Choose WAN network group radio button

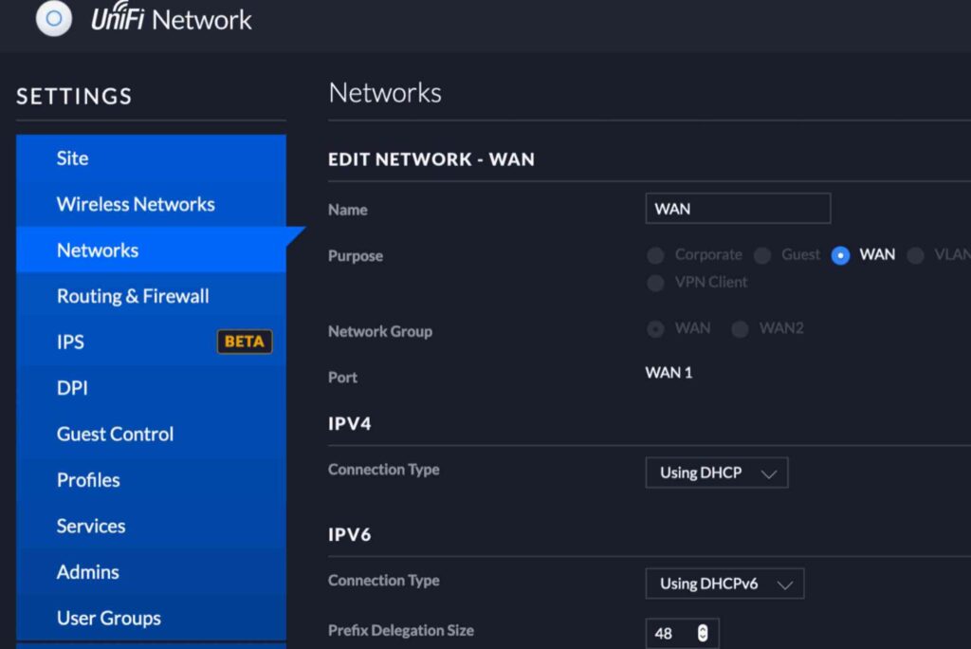pos(655,328)
